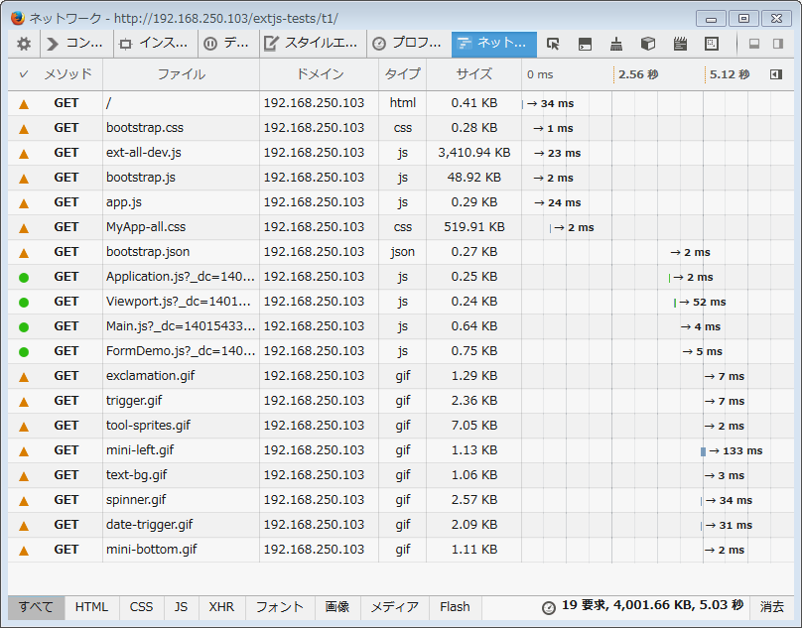This screenshot has height=628, width=802.
Task: Click the 133 ms timing of mini-left.gif
Action: (742, 451)
